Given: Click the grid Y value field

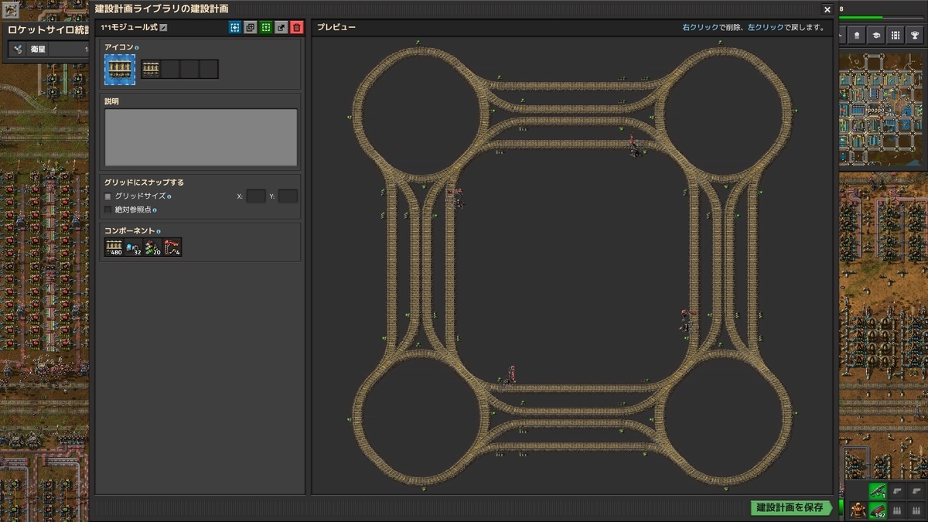Looking at the screenshot, I should pos(288,196).
